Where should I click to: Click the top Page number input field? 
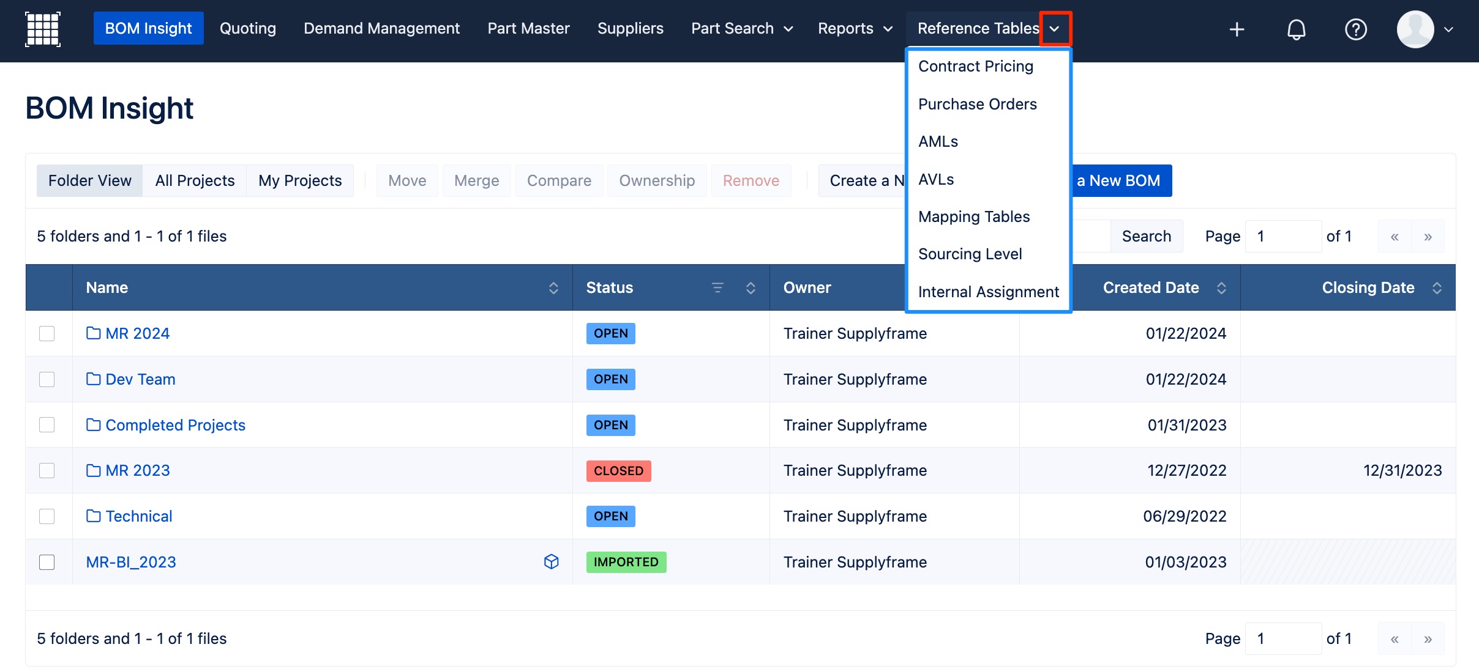1283,236
